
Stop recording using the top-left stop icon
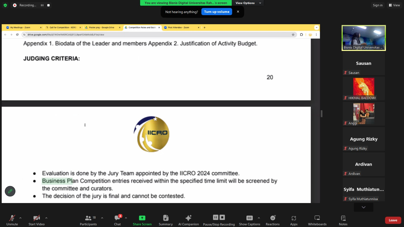[48, 5]
